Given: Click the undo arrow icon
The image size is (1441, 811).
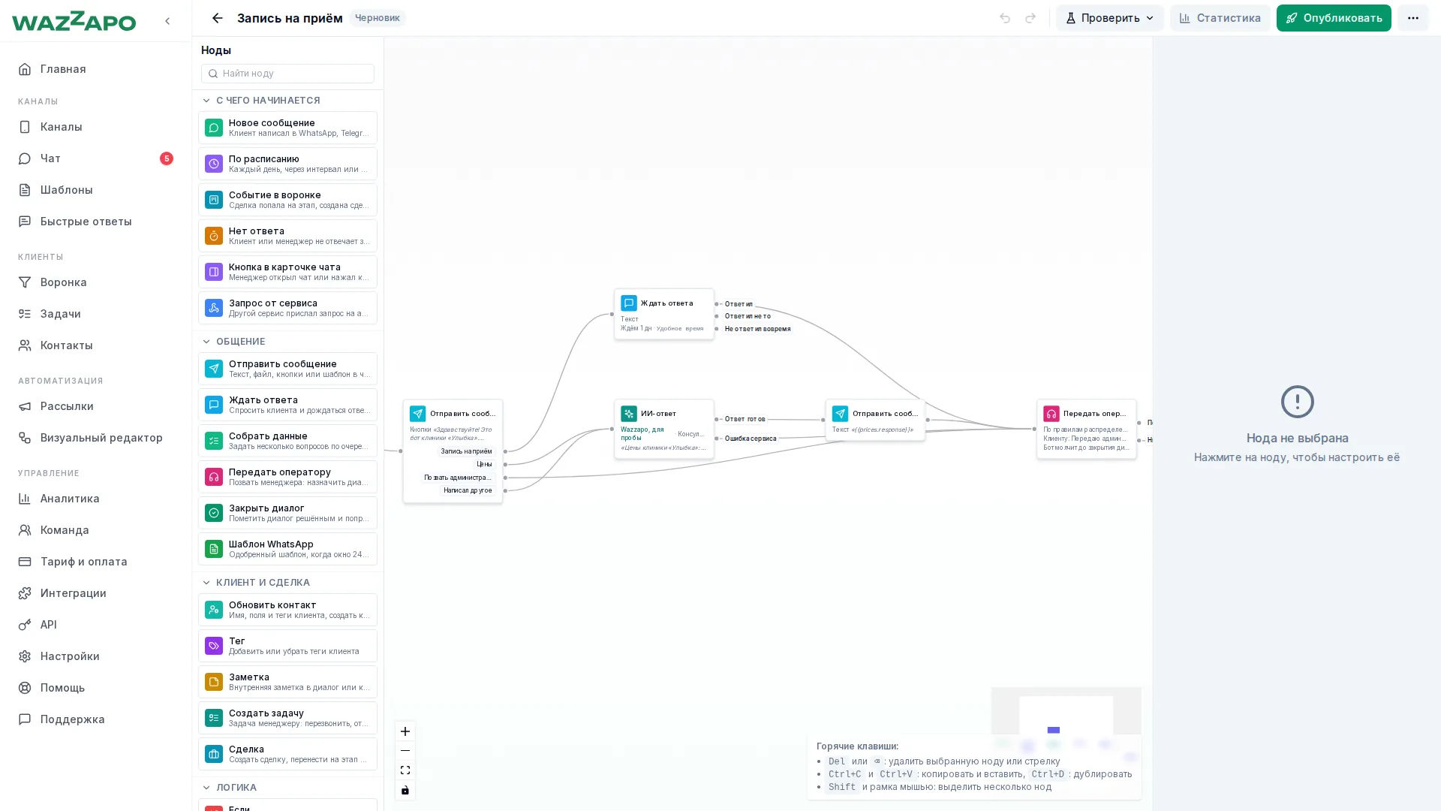Looking at the screenshot, I should click(1005, 18).
